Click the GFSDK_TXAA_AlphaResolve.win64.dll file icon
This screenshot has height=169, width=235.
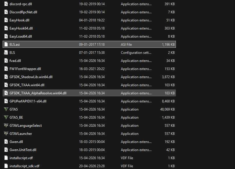(6, 93)
